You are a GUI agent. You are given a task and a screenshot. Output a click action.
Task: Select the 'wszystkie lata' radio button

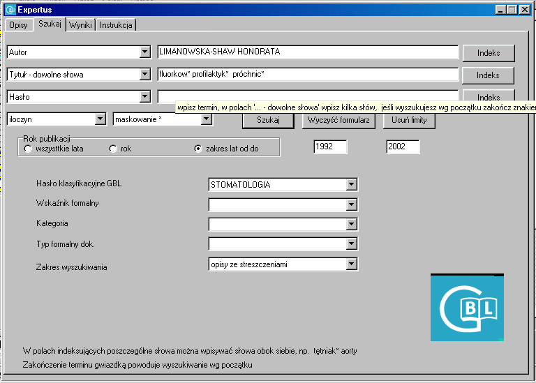pyautogui.click(x=28, y=149)
